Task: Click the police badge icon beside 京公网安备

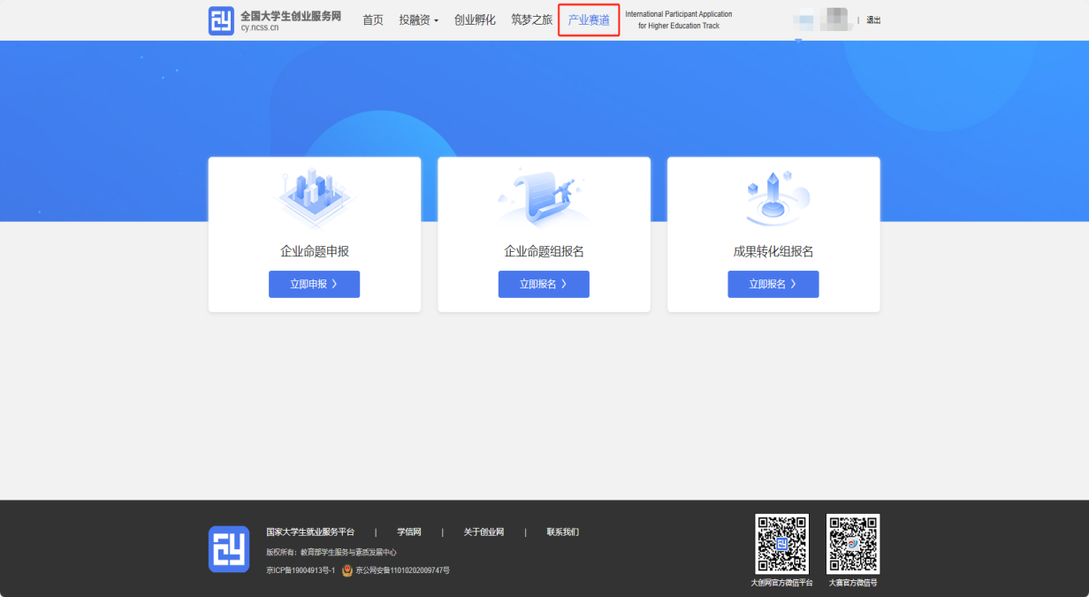Action: pos(347,570)
